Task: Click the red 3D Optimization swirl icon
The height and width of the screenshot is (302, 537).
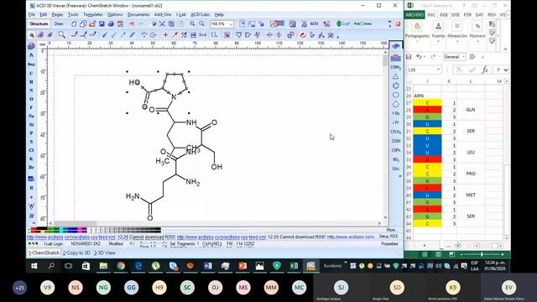Action: click(x=302, y=35)
